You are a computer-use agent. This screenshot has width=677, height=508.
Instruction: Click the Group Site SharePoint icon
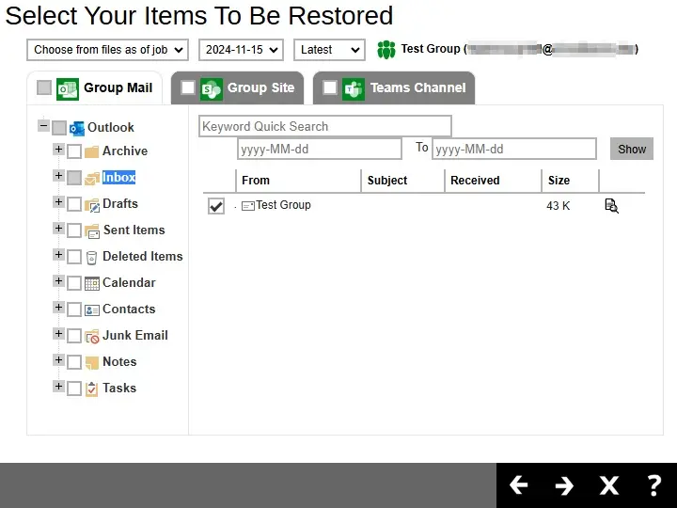click(x=212, y=88)
